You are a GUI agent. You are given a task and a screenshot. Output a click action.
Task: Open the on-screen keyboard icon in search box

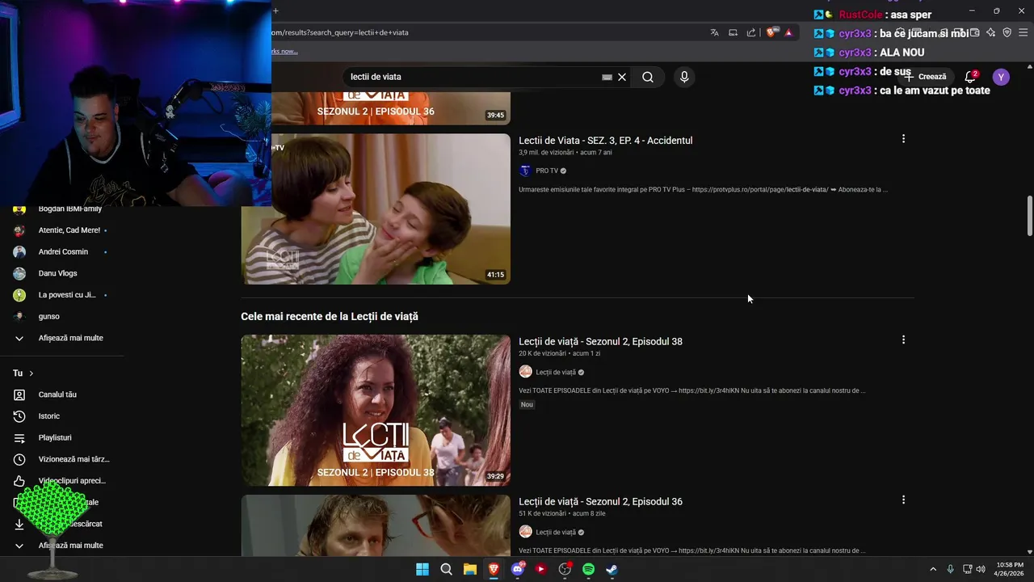point(607,77)
